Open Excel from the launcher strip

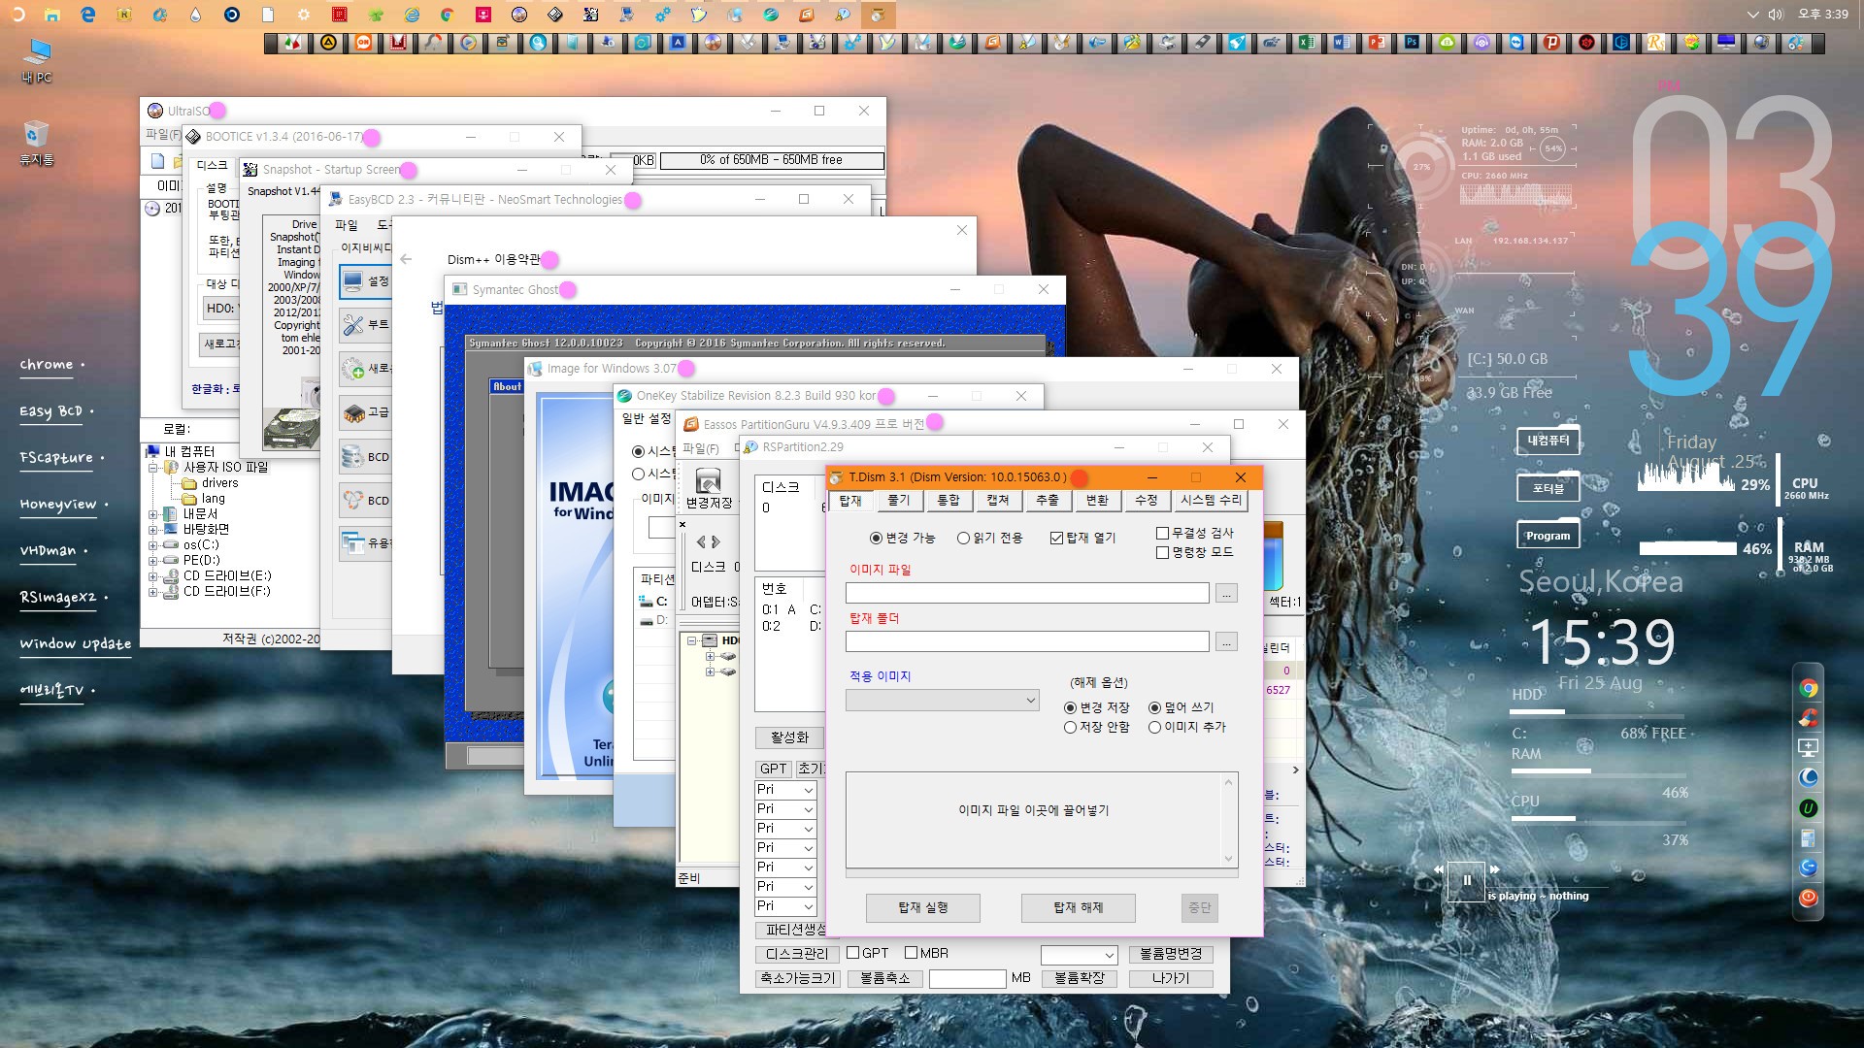1306,42
